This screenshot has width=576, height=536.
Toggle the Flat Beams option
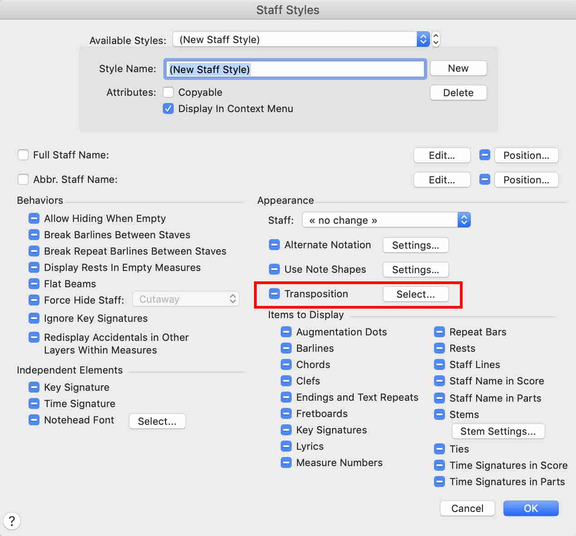coord(34,284)
